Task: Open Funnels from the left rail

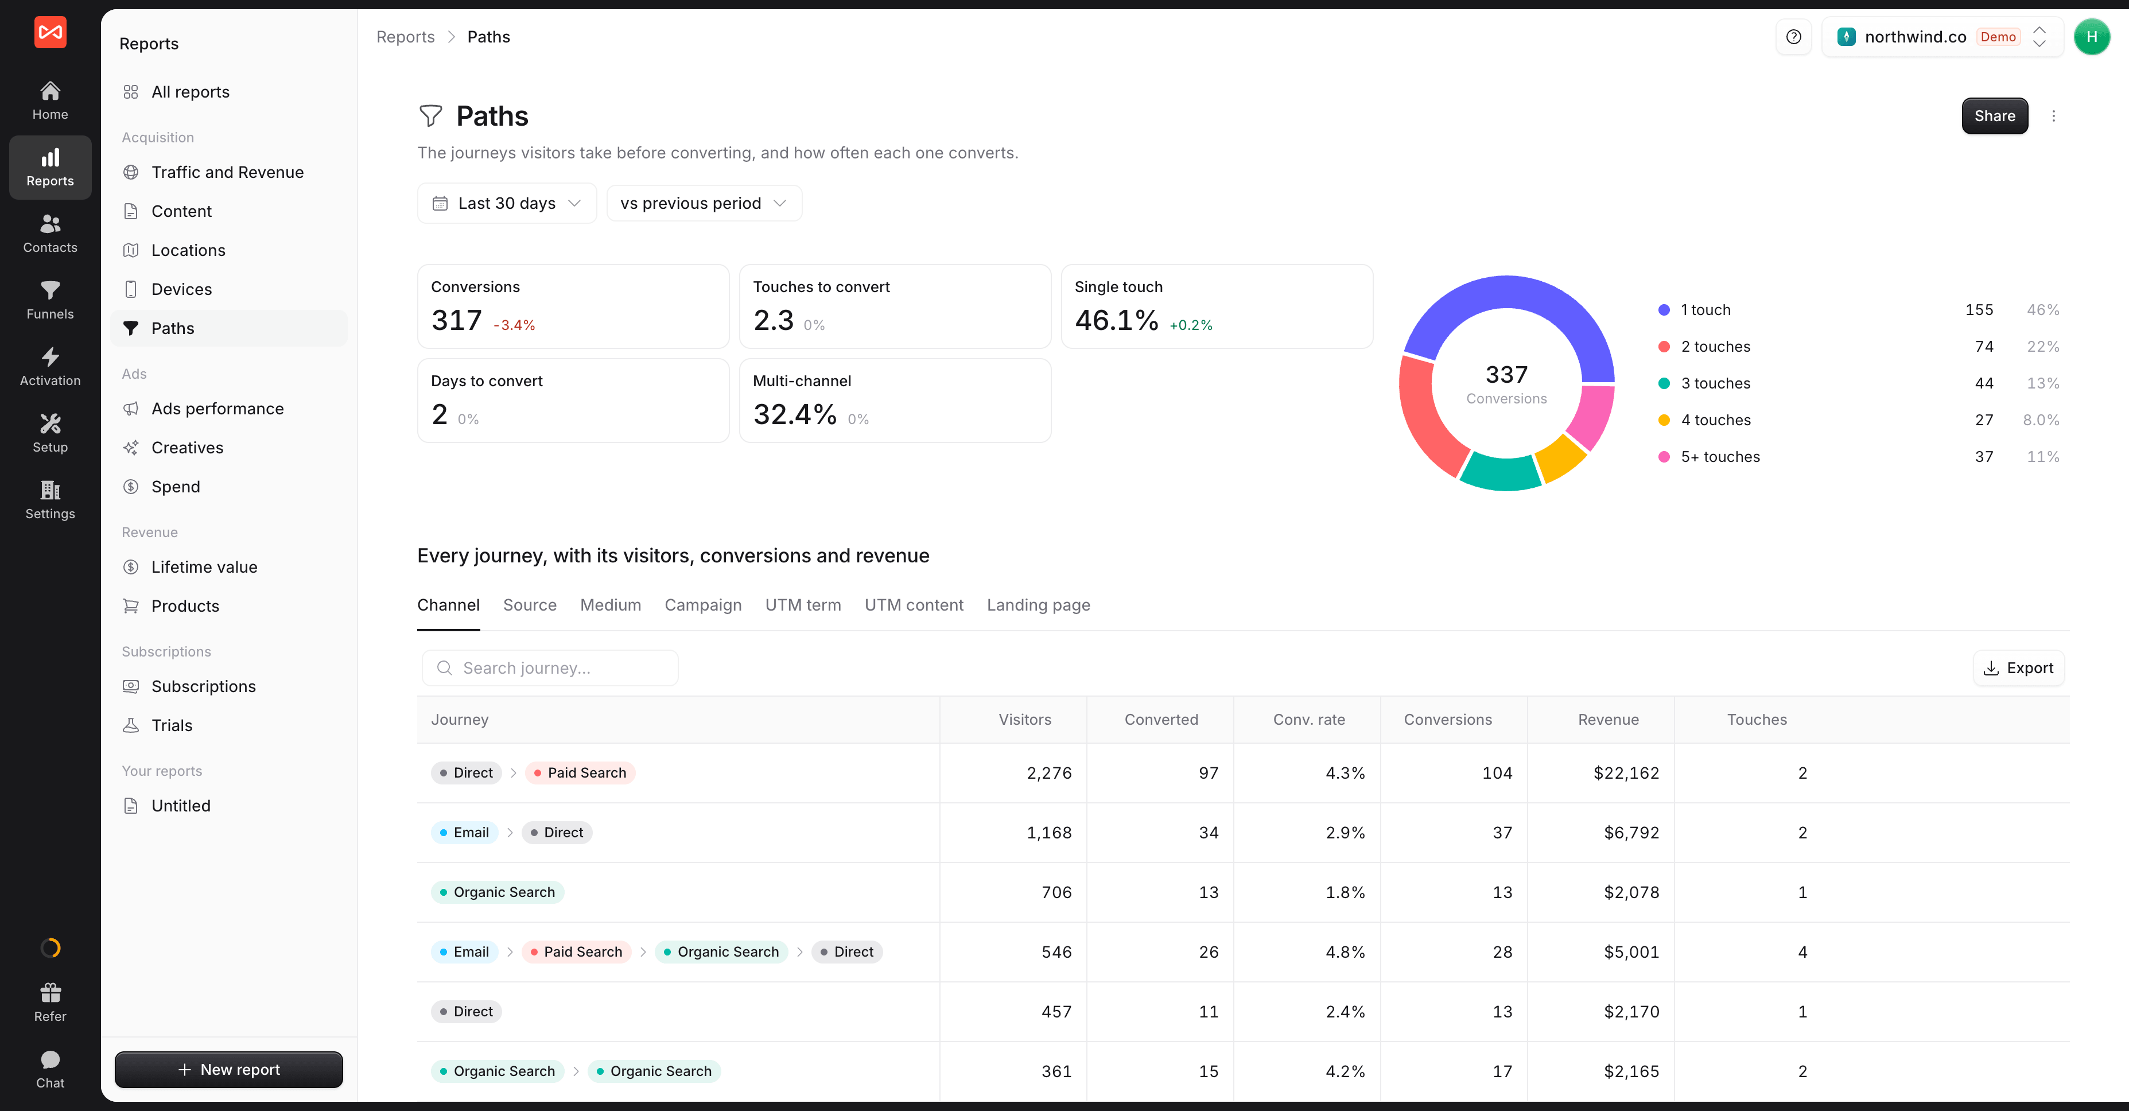Action: pos(49,300)
